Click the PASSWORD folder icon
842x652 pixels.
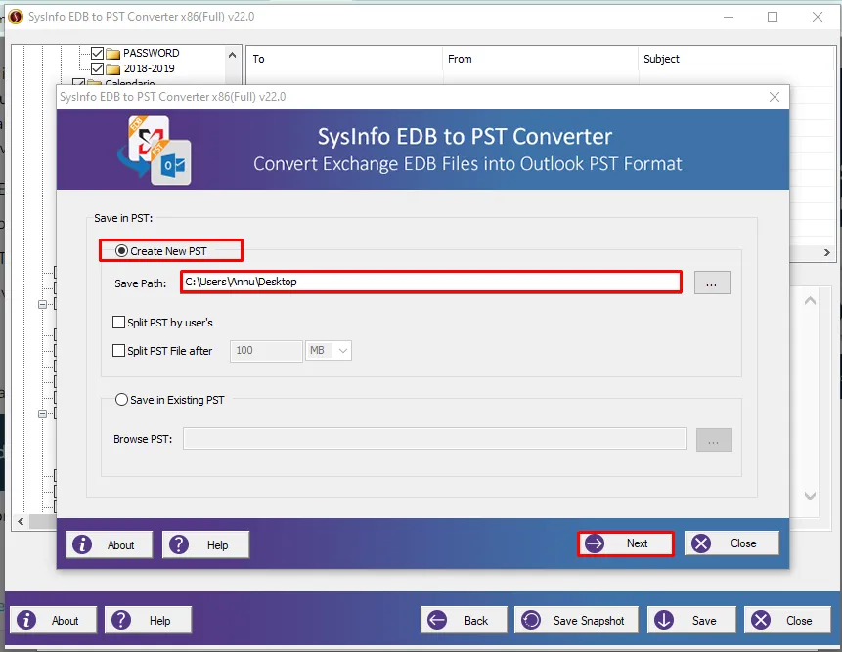point(112,53)
